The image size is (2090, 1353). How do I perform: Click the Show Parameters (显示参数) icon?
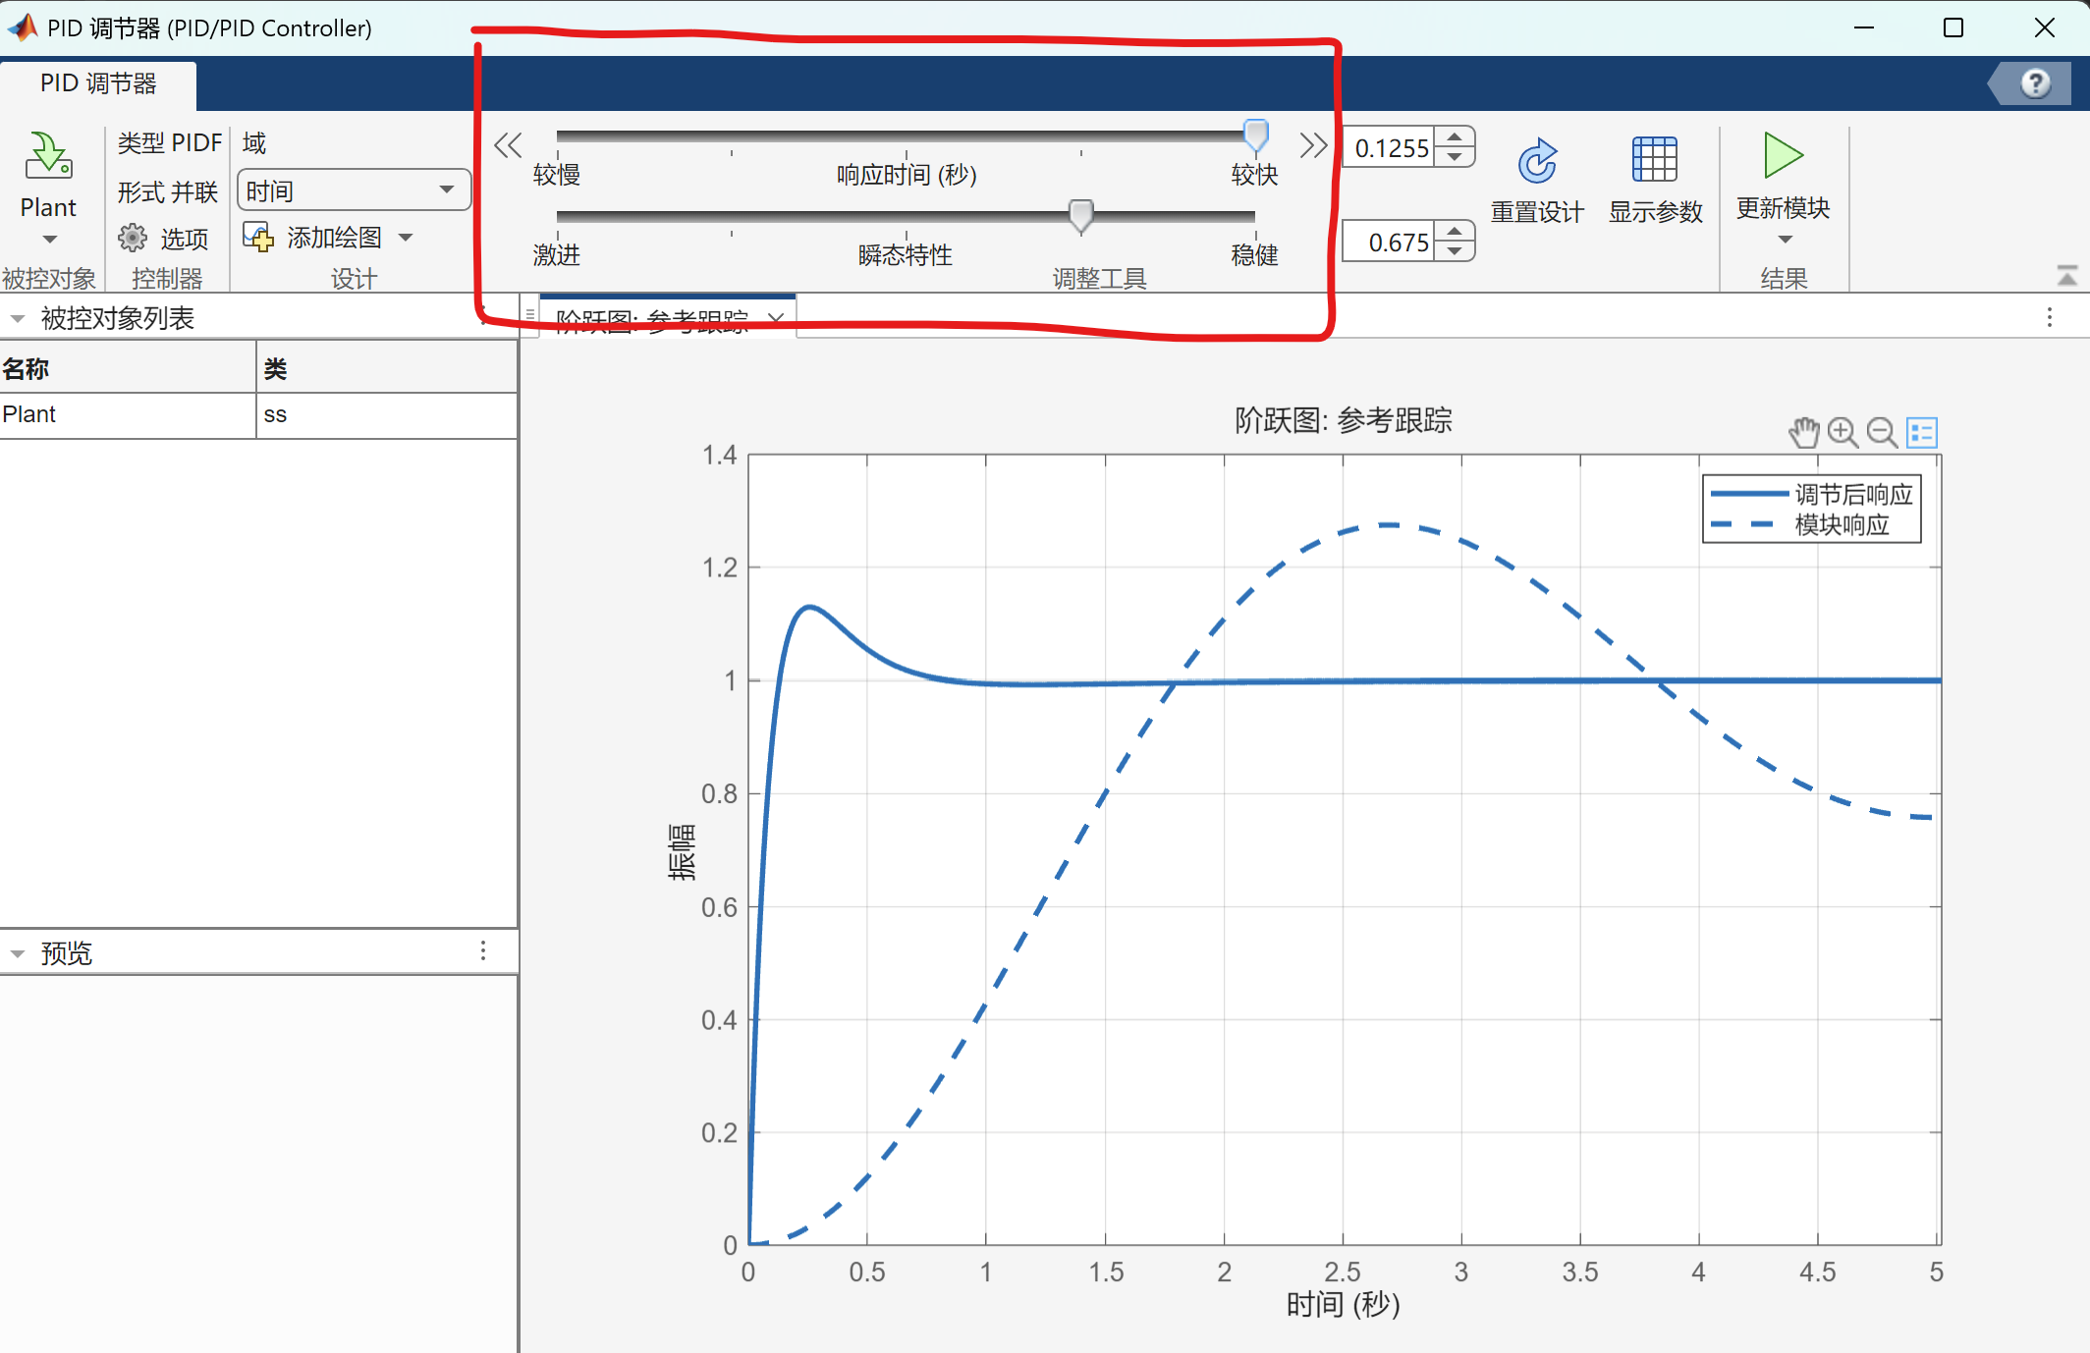pyautogui.click(x=1654, y=160)
